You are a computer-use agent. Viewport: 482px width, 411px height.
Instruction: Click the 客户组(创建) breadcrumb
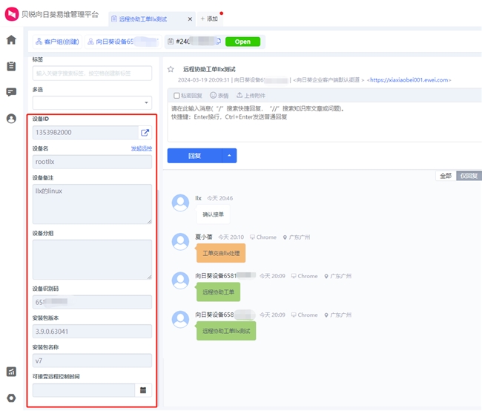pyautogui.click(x=58, y=42)
